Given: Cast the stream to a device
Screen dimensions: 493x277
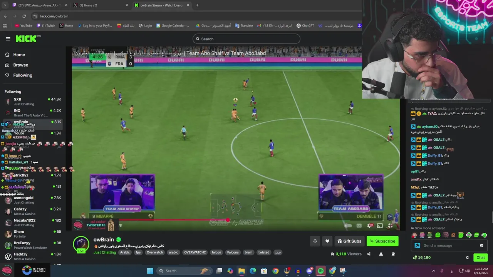Looking at the screenshot, I should click(380, 226).
